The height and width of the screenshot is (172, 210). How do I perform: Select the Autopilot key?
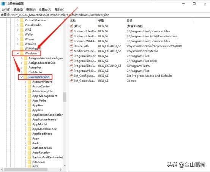(x=35, y=68)
